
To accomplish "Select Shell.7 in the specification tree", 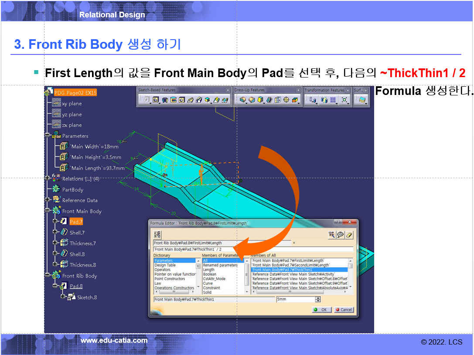I will [77, 233].
